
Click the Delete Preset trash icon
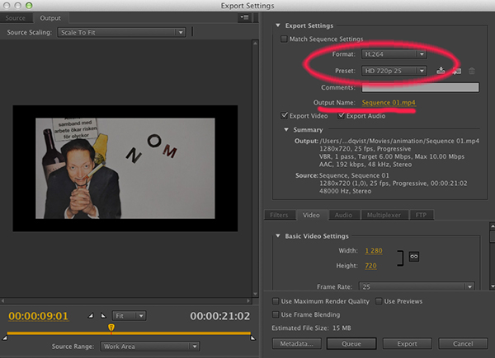(x=472, y=71)
